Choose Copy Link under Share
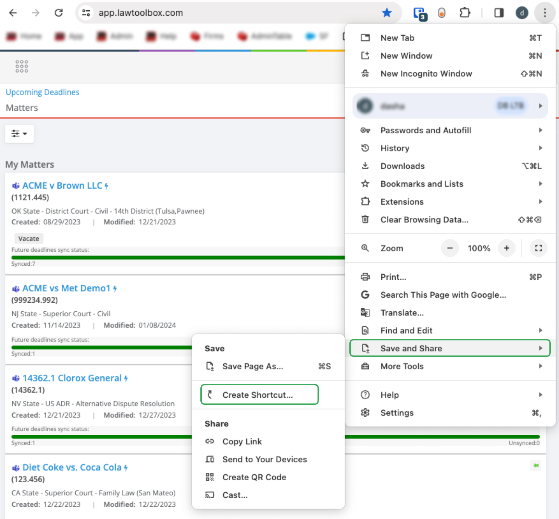559x519 pixels. [x=268, y=442]
